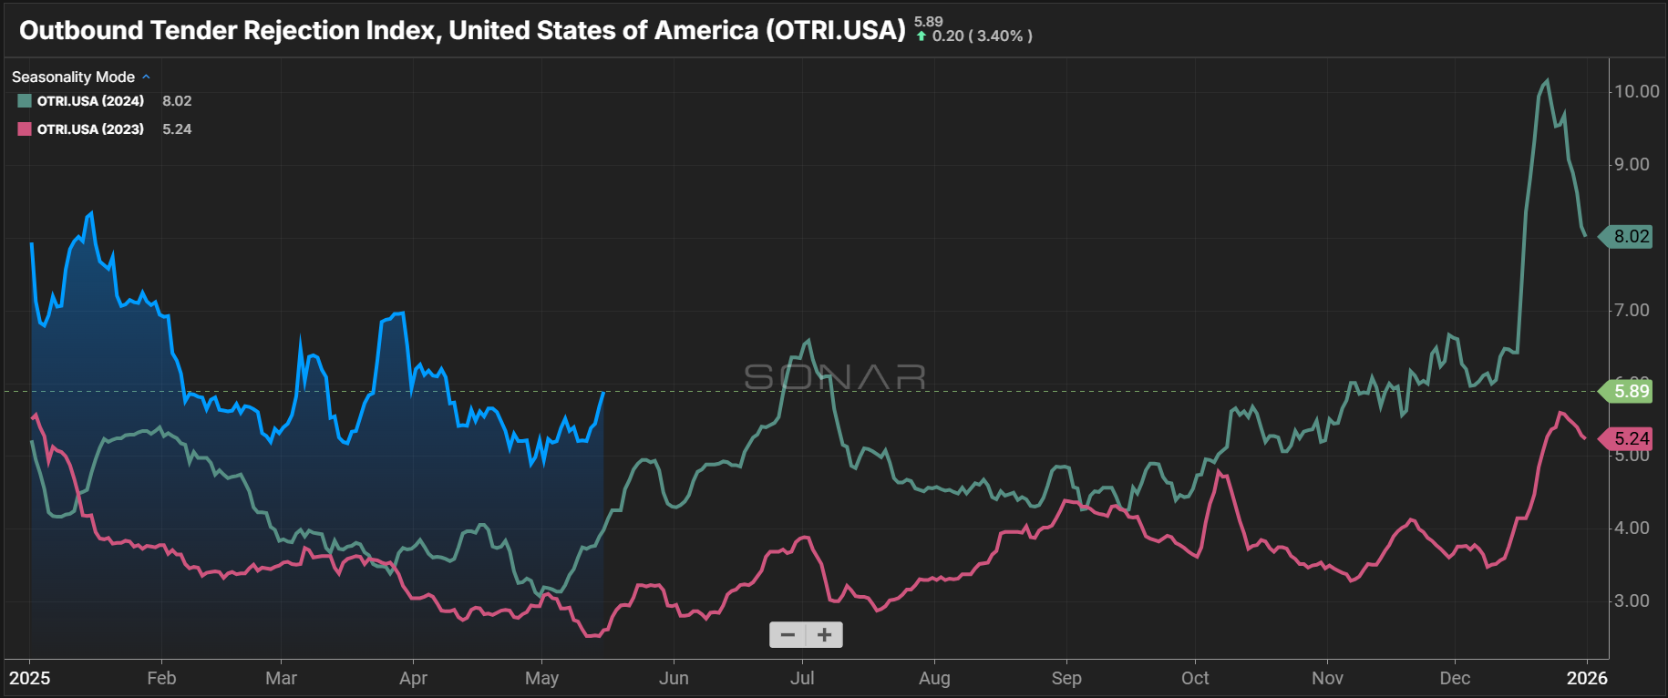Image resolution: width=1668 pixels, height=698 pixels.
Task: Select the Oct label on time axis
Action: pos(1194,678)
